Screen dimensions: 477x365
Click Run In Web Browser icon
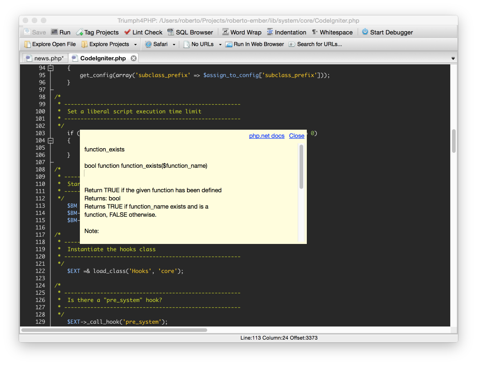click(x=229, y=44)
